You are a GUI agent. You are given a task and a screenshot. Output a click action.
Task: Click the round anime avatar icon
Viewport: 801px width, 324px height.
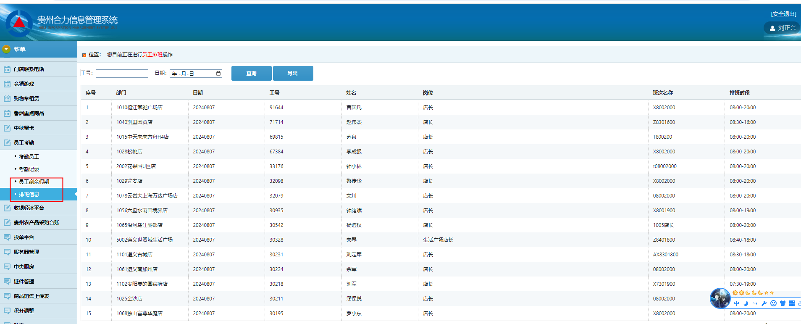click(x=720, y=298)
